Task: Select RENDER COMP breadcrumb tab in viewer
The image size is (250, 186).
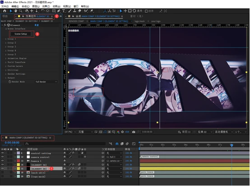Action: click(76, 21)
